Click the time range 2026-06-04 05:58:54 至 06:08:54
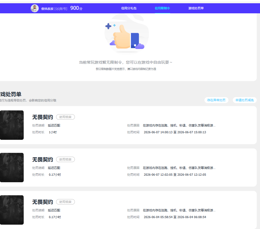Screen dimensions: 260x229 pyautogui.click(x=175, y=217)
